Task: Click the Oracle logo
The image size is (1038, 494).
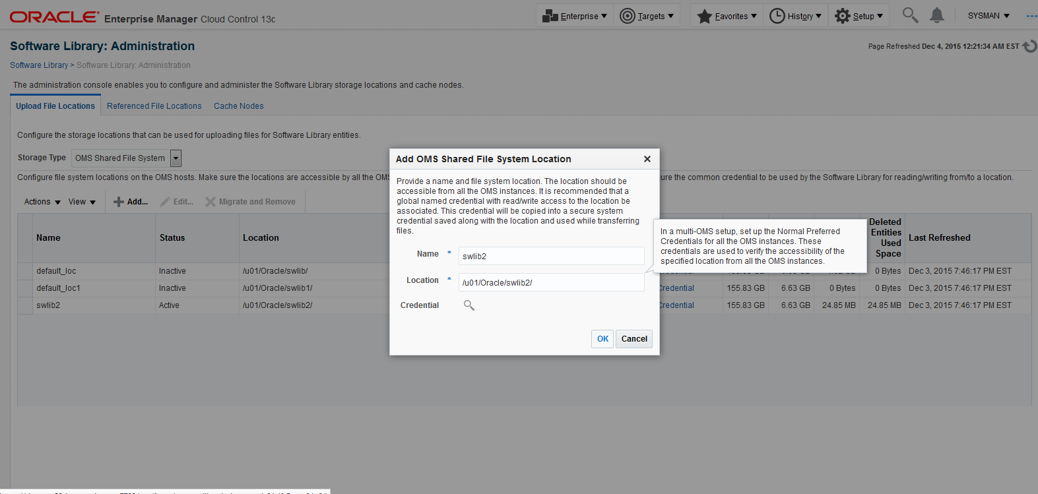Action: [54, 17]
